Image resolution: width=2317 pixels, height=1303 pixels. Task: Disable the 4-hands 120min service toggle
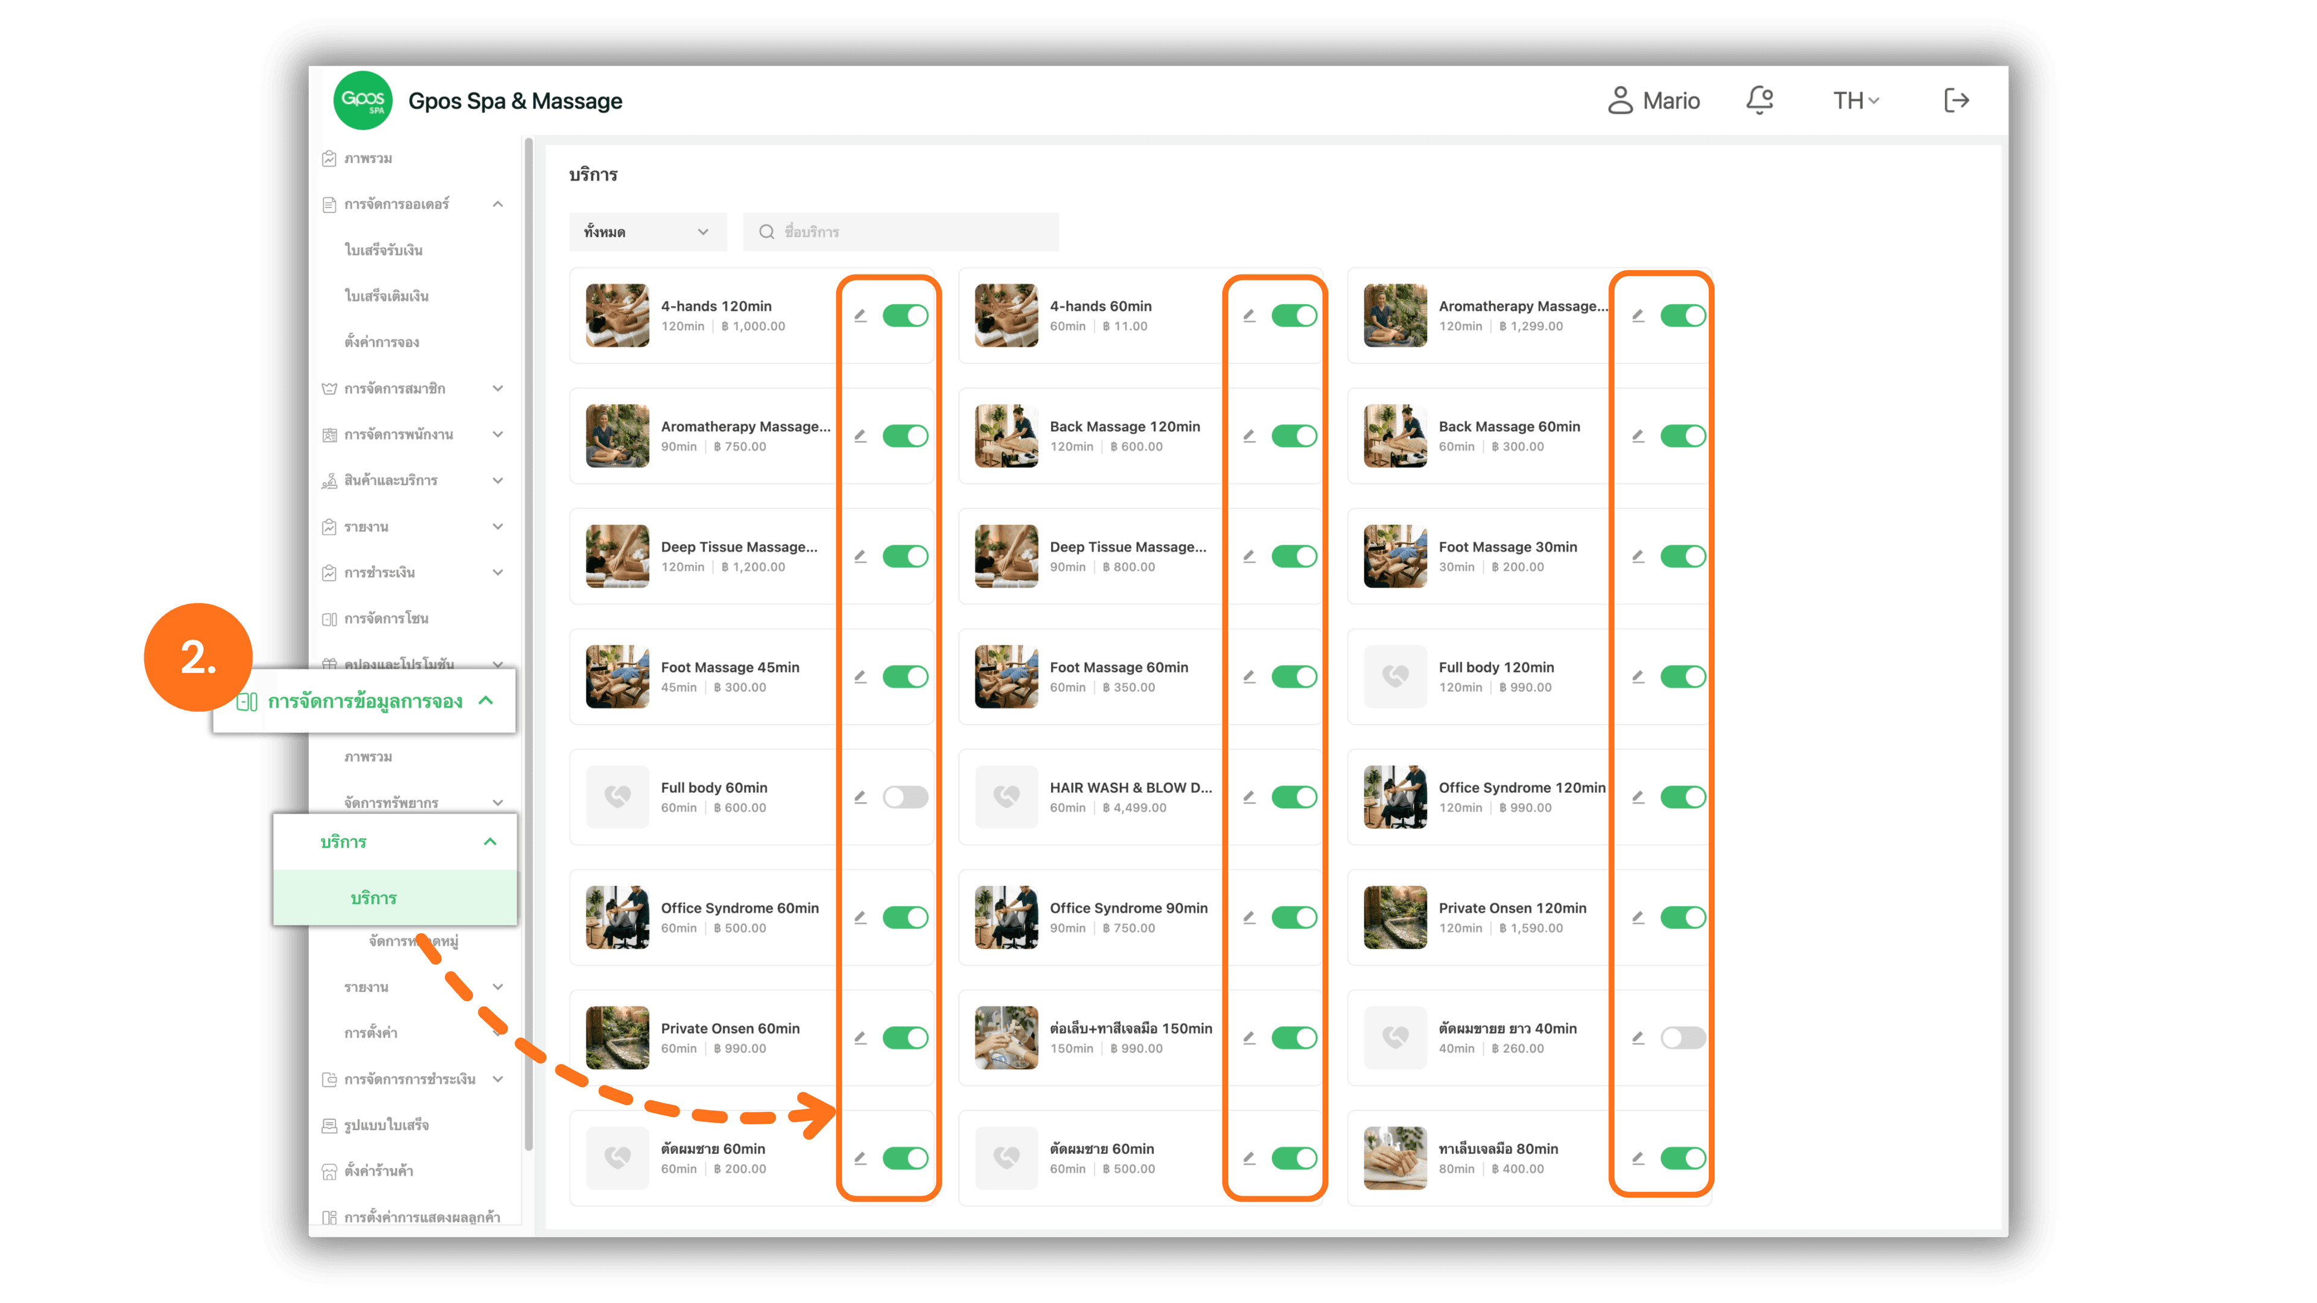(905, 315)
